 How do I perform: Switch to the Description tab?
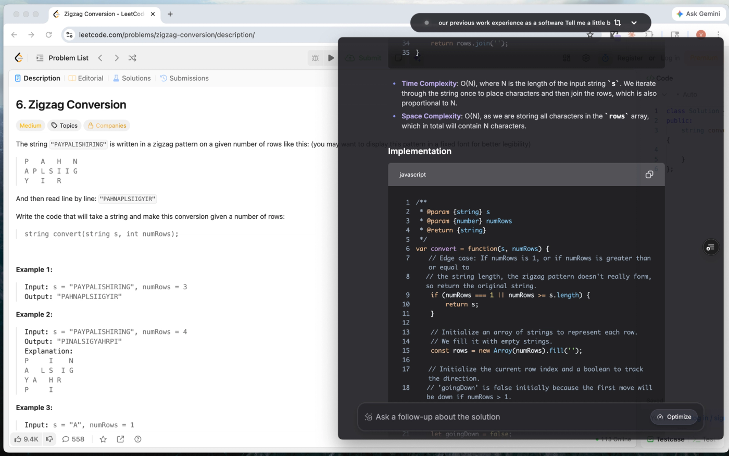pos(37,78)
